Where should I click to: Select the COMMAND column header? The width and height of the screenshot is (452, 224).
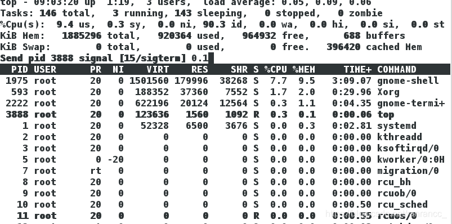(x=397, y=69)
